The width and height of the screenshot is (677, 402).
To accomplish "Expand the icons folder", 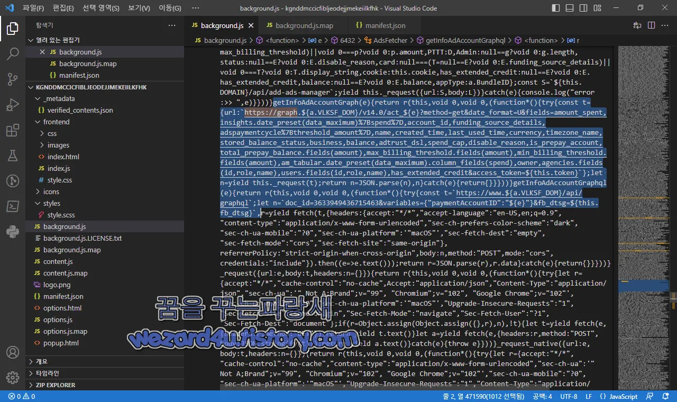I will tap(105, 192).
